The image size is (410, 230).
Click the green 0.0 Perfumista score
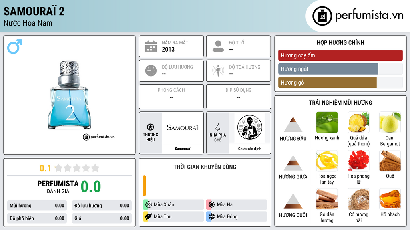click(x=91, y=187)
